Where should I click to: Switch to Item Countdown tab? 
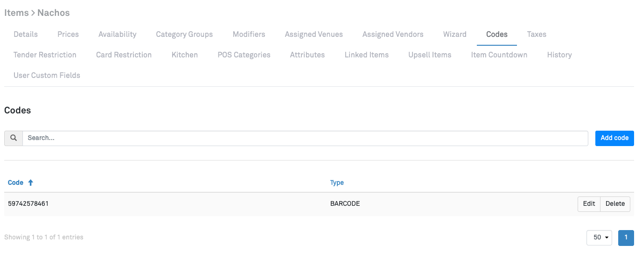pos(499,55)
